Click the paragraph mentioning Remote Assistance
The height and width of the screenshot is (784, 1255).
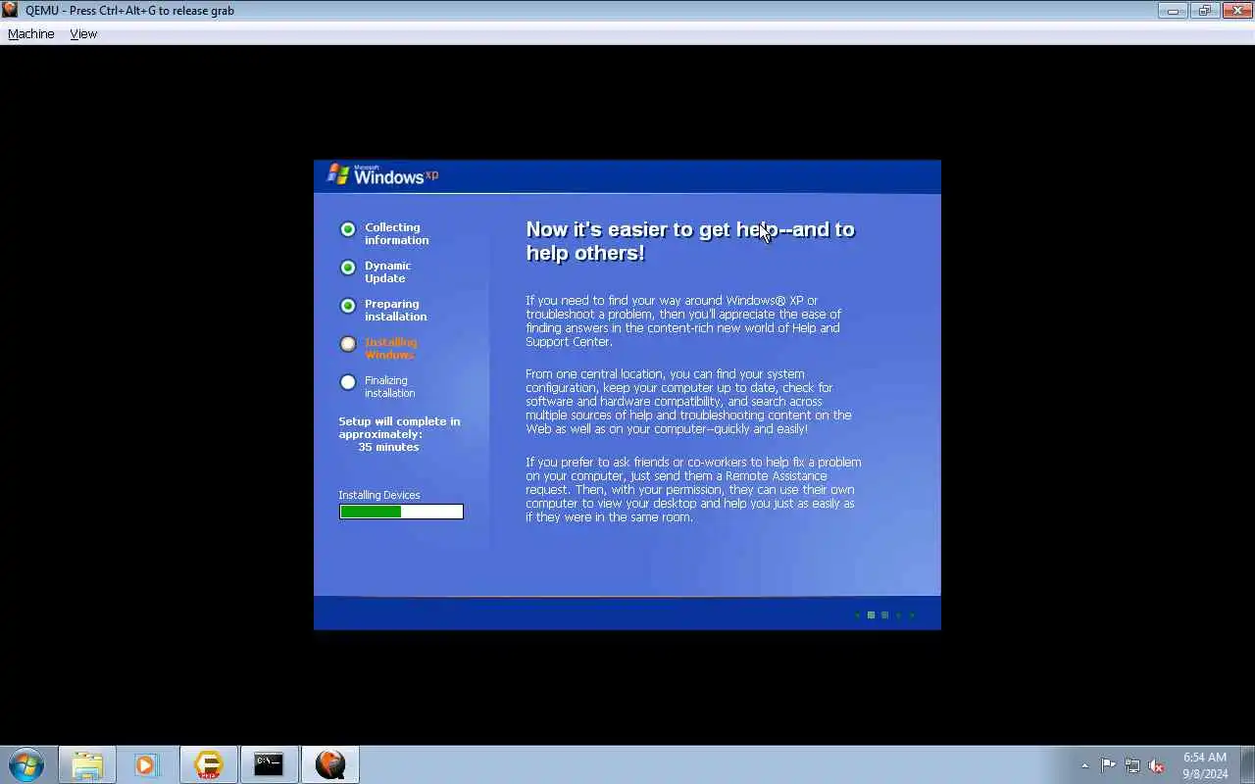693,489
